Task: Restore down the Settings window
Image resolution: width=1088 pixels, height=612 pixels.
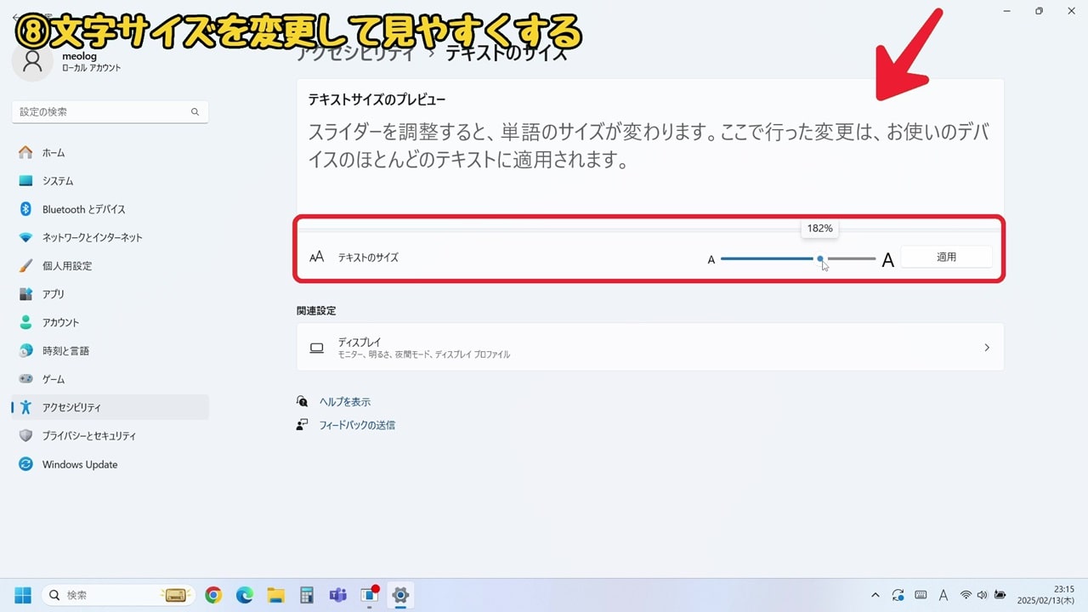Action: click(1039, 11)
